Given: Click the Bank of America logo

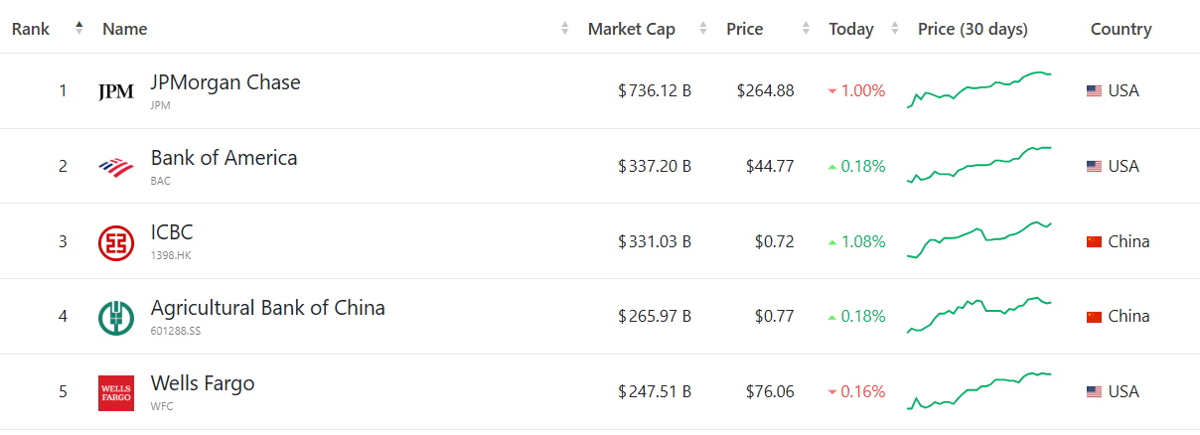Looking at the screenshot, I should point(116,167).
